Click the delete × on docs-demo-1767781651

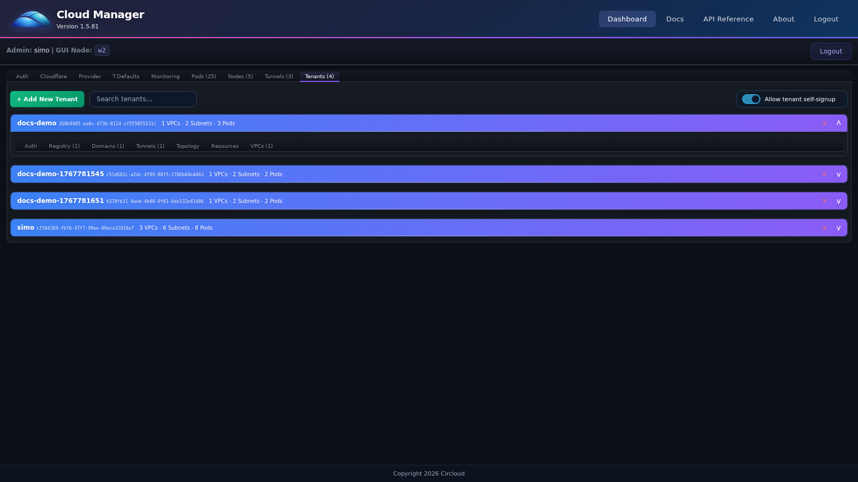pyautogui.click(x=825, y=201)
